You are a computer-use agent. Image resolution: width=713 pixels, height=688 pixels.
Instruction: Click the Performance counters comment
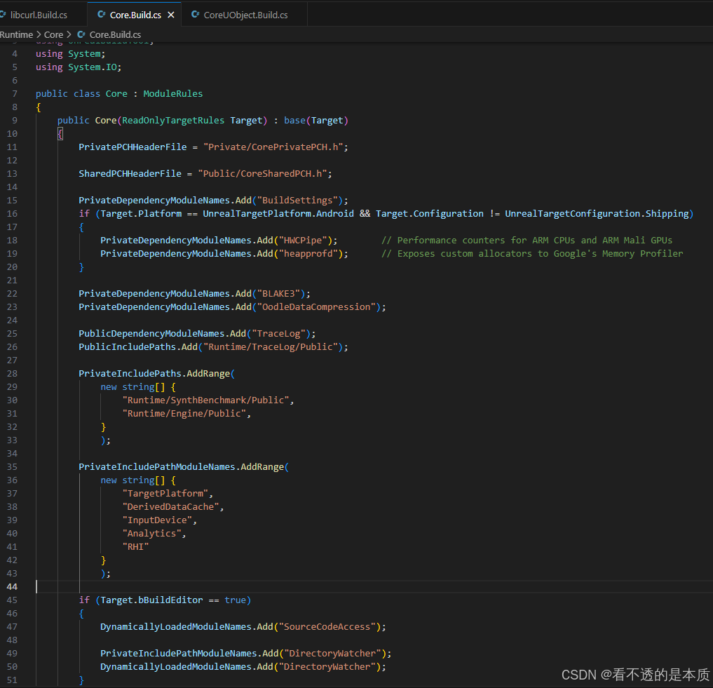(527, 241)
